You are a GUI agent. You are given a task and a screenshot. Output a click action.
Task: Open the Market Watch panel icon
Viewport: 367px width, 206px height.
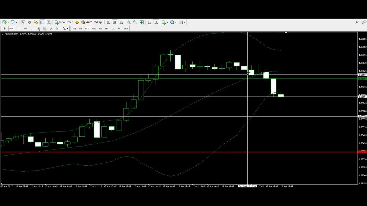pyautogui.click(x=23, y=22)
